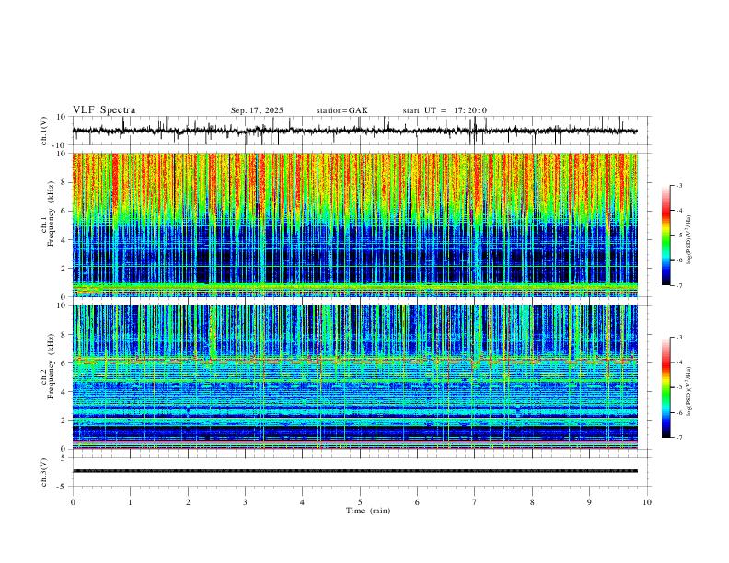This screenshot has height=563, width=729.
Task: Click the '2' kHz tick on ch.1 axis
Action: (64, 269)
